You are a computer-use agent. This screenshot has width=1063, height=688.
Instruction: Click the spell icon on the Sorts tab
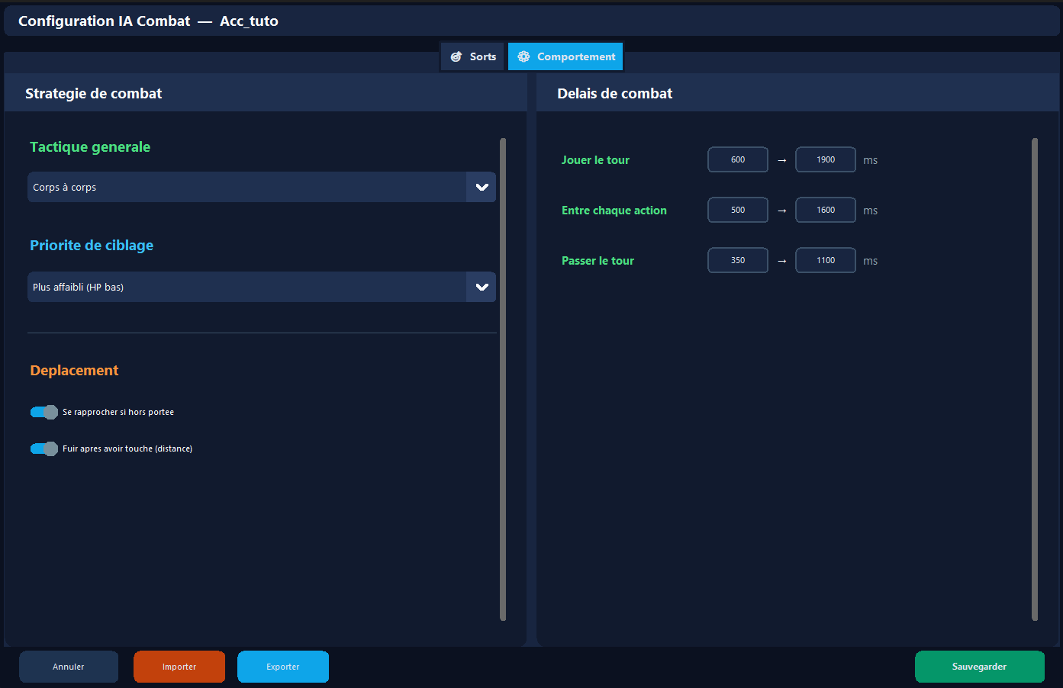tap(456, 56)
